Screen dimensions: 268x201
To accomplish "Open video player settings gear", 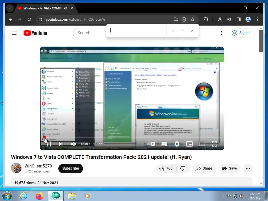I will point(177,144).
